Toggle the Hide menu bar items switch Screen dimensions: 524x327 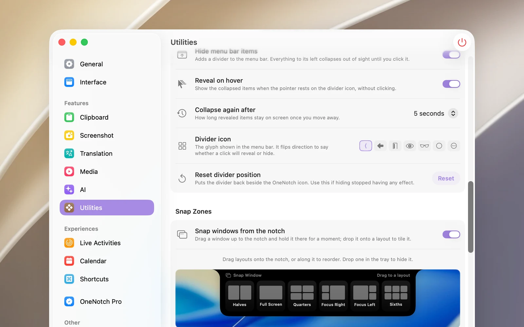tap(451, 55)
